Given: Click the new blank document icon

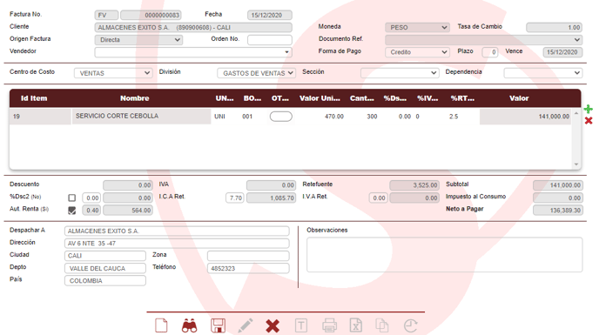Looking at the screenshot, I should 161,325.
